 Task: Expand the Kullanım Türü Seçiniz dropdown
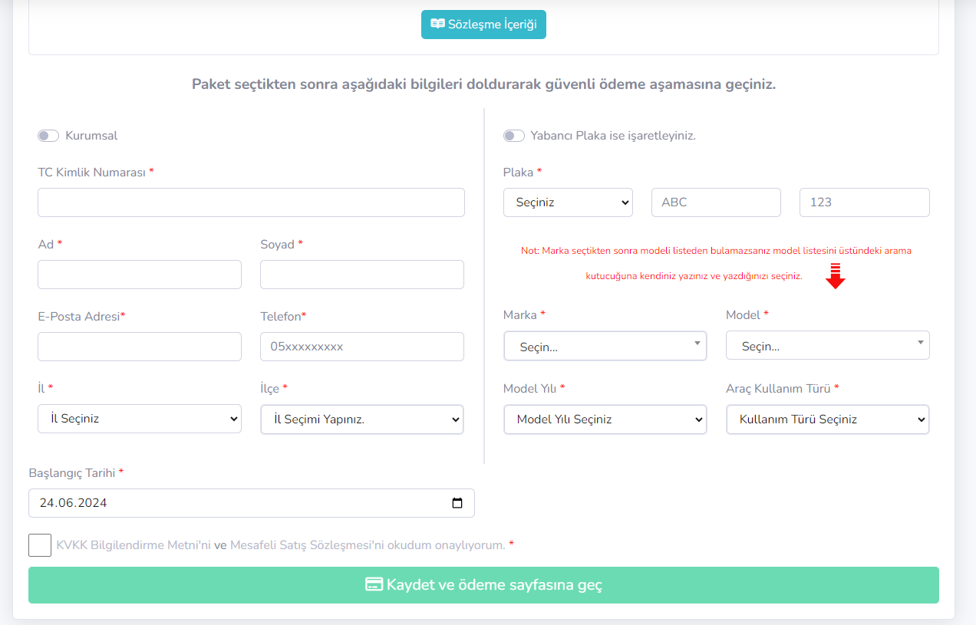pos(828,419)
